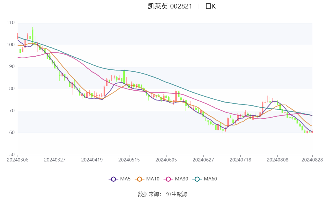Click the 20240627 date axis label
Viewport: 325px width, 198px height.
(203, 160)
